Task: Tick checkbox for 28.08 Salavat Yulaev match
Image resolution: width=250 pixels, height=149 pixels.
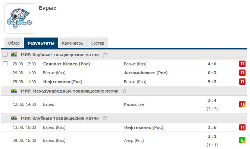Action: 5,64
